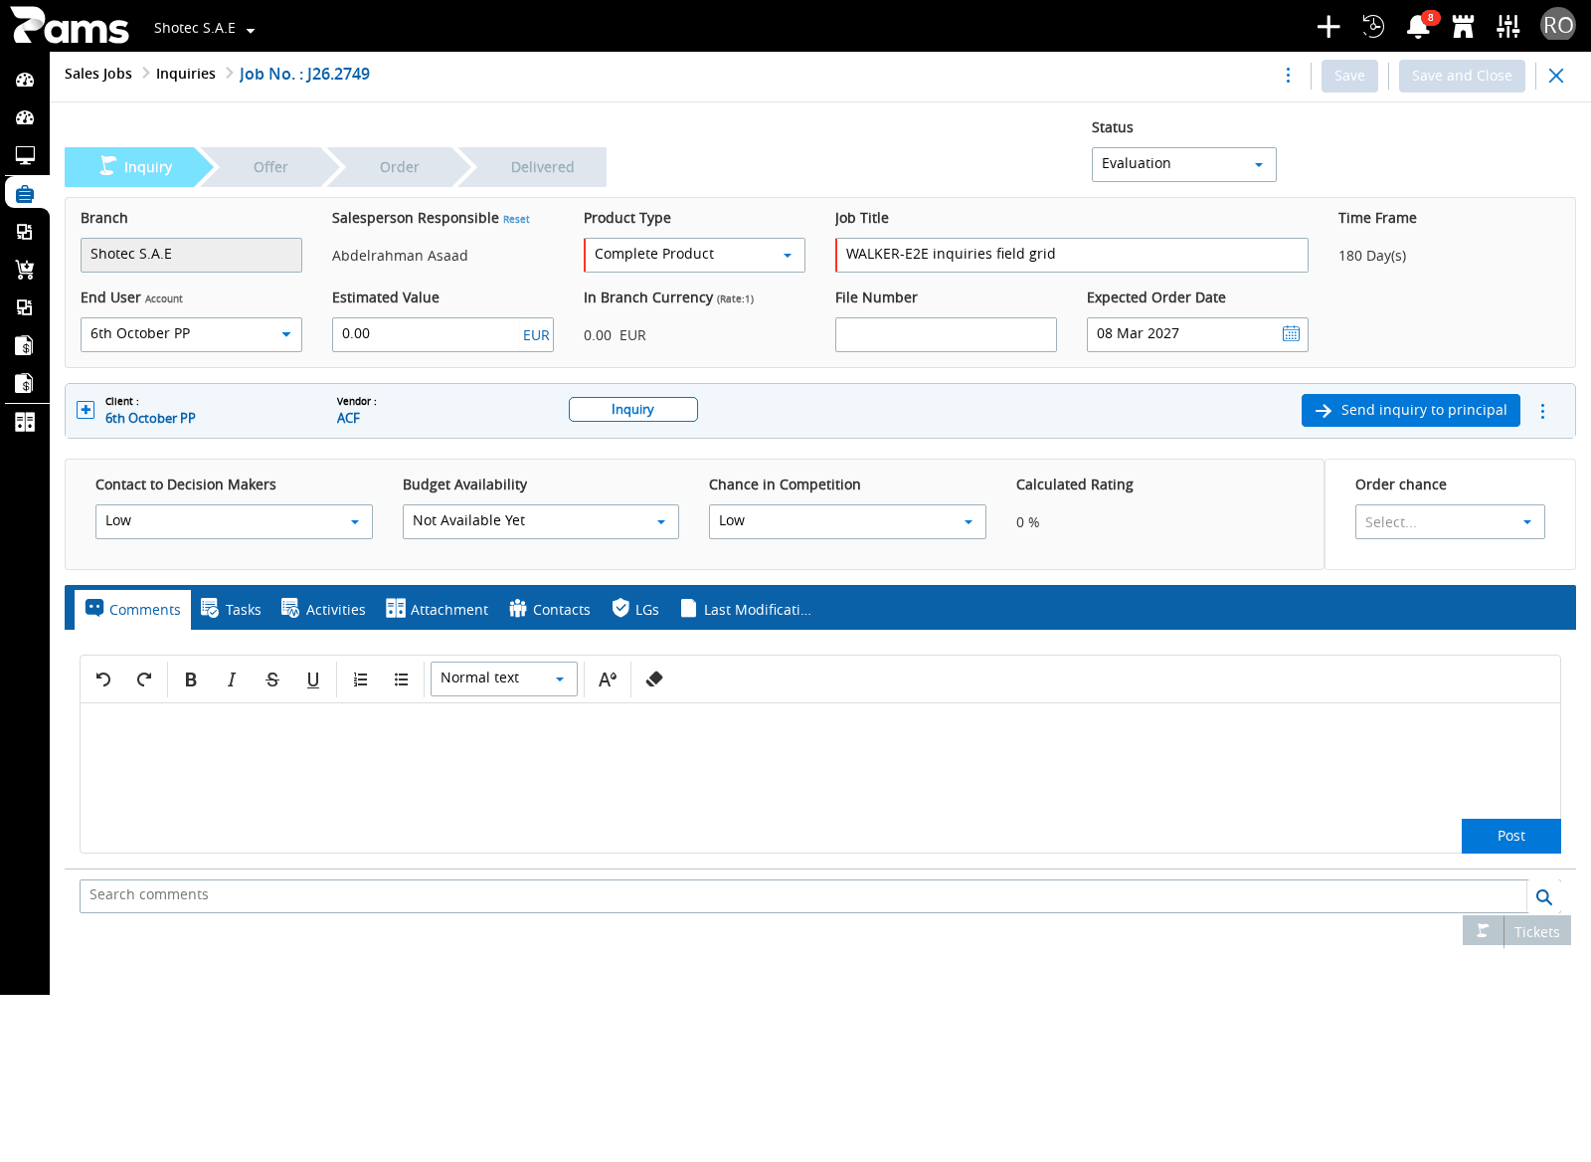The height and width of the screenshot is (1162, 1591).
Task: Toggle bulleted list in comment editor
Action: 402,679
